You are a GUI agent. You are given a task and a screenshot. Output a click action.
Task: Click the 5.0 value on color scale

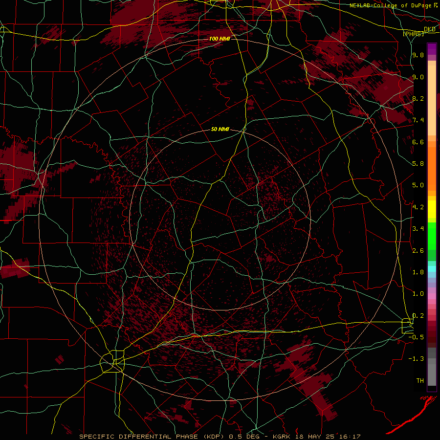point(418,185)
